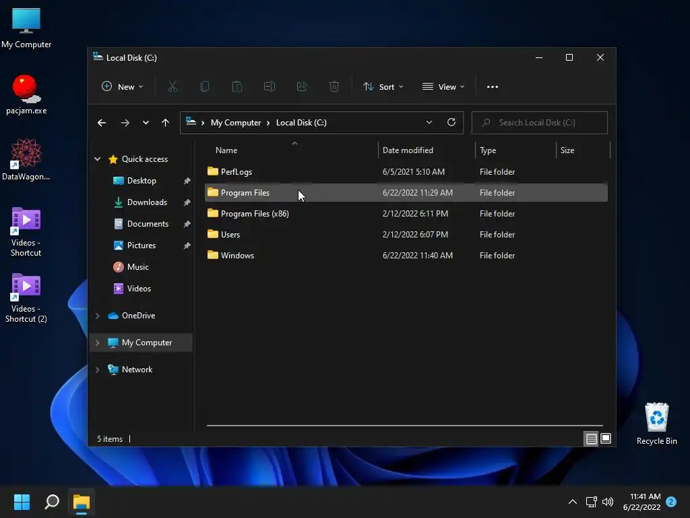Open Downloads in Quick access
This screenshot has width=690, height=518.
click(147, 202)
